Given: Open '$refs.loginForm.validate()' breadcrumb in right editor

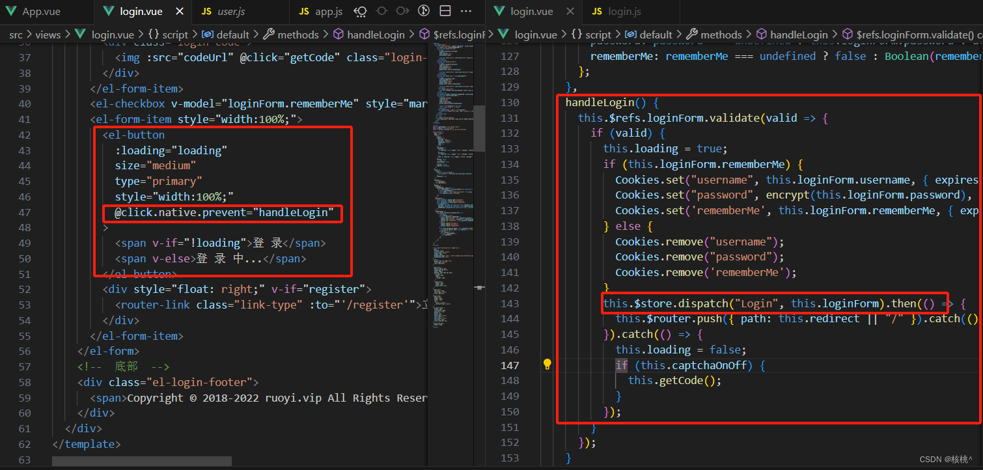Looking at the screenshot, I should coord(915,35).
